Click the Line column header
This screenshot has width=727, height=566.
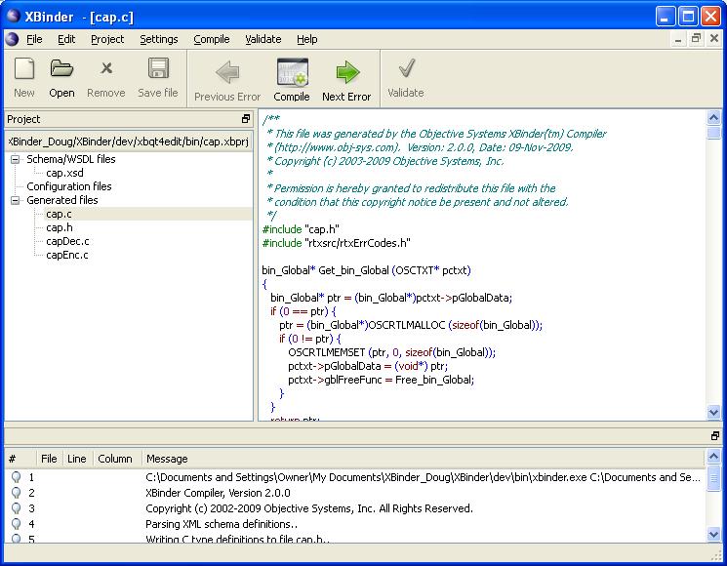(77, 459)
